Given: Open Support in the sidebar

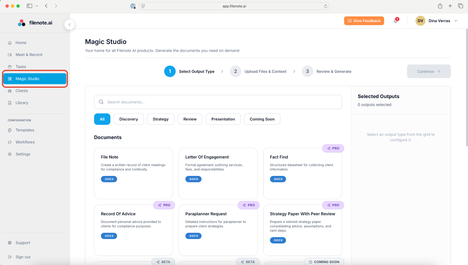Looking at the screenshot, I should [x=35, y=243].
